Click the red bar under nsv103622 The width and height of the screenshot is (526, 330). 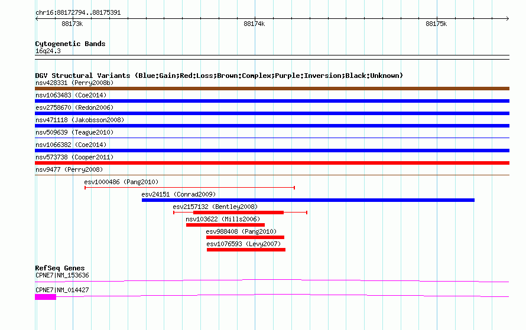click(x=225, y=225)
